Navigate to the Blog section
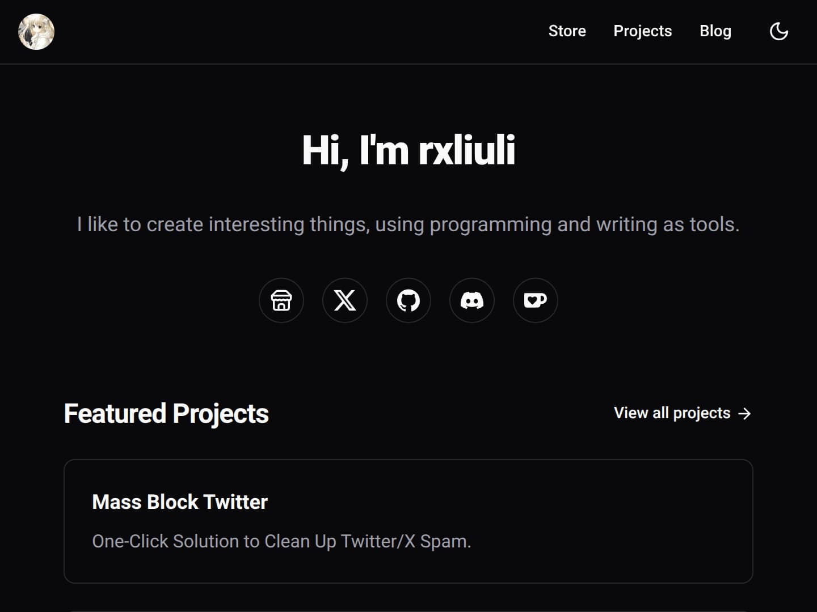The height and width of the screenshot is (612, 817). click(715, 31)
